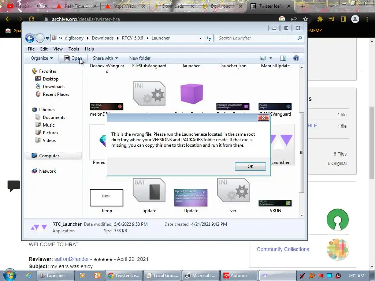Switch to the Twister Icefury tab
This screenshot has height=281, width=375.
[x=270, y=6]
